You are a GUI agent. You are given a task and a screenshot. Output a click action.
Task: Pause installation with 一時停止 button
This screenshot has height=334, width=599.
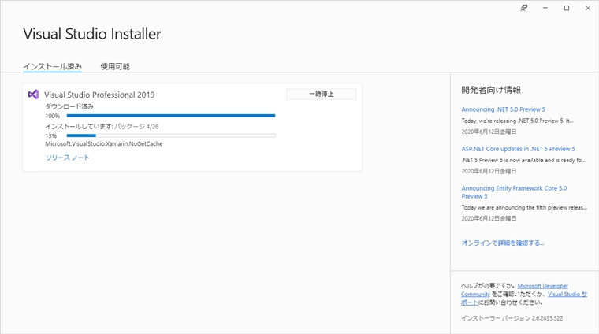(x=322, y=95)
